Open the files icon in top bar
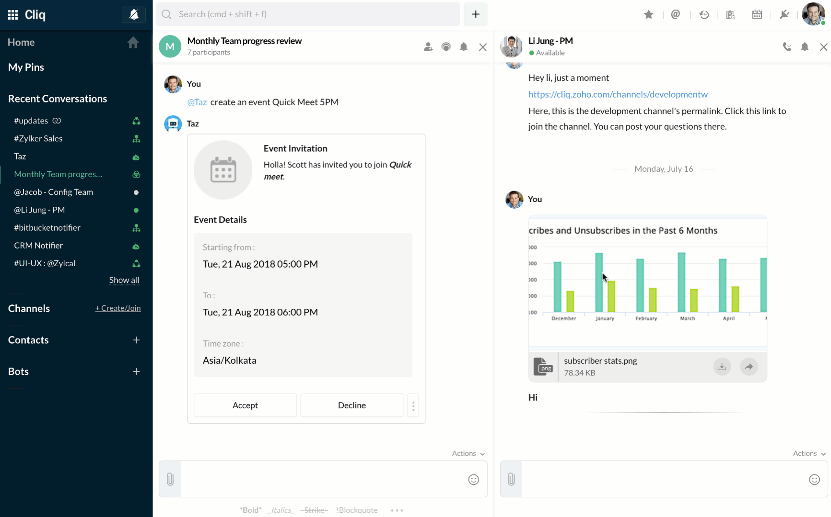The width and height of the screenshot is (831, 517). click(x=731, y=15)
